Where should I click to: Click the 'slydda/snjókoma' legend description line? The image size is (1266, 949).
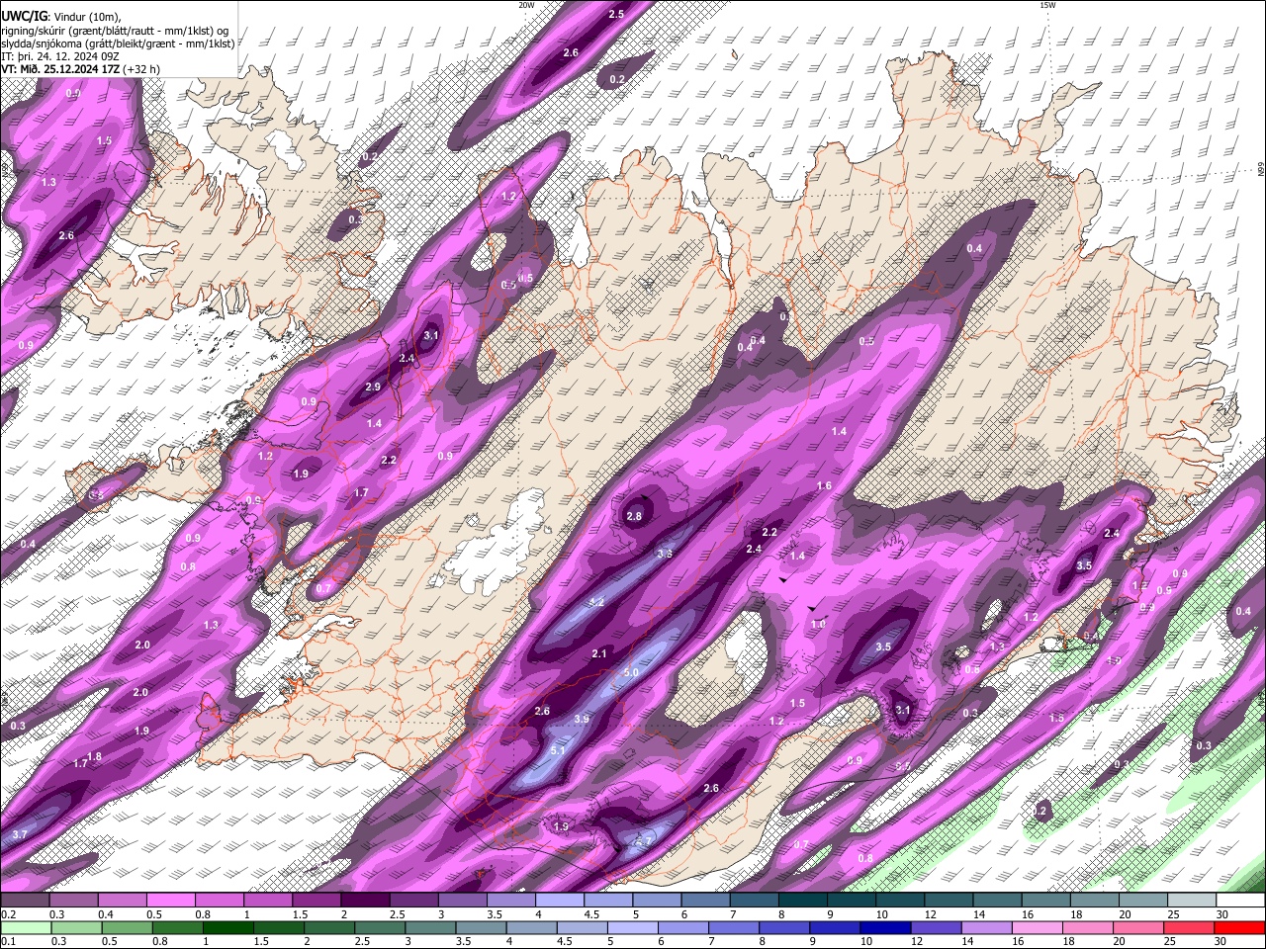coord(118,43)
